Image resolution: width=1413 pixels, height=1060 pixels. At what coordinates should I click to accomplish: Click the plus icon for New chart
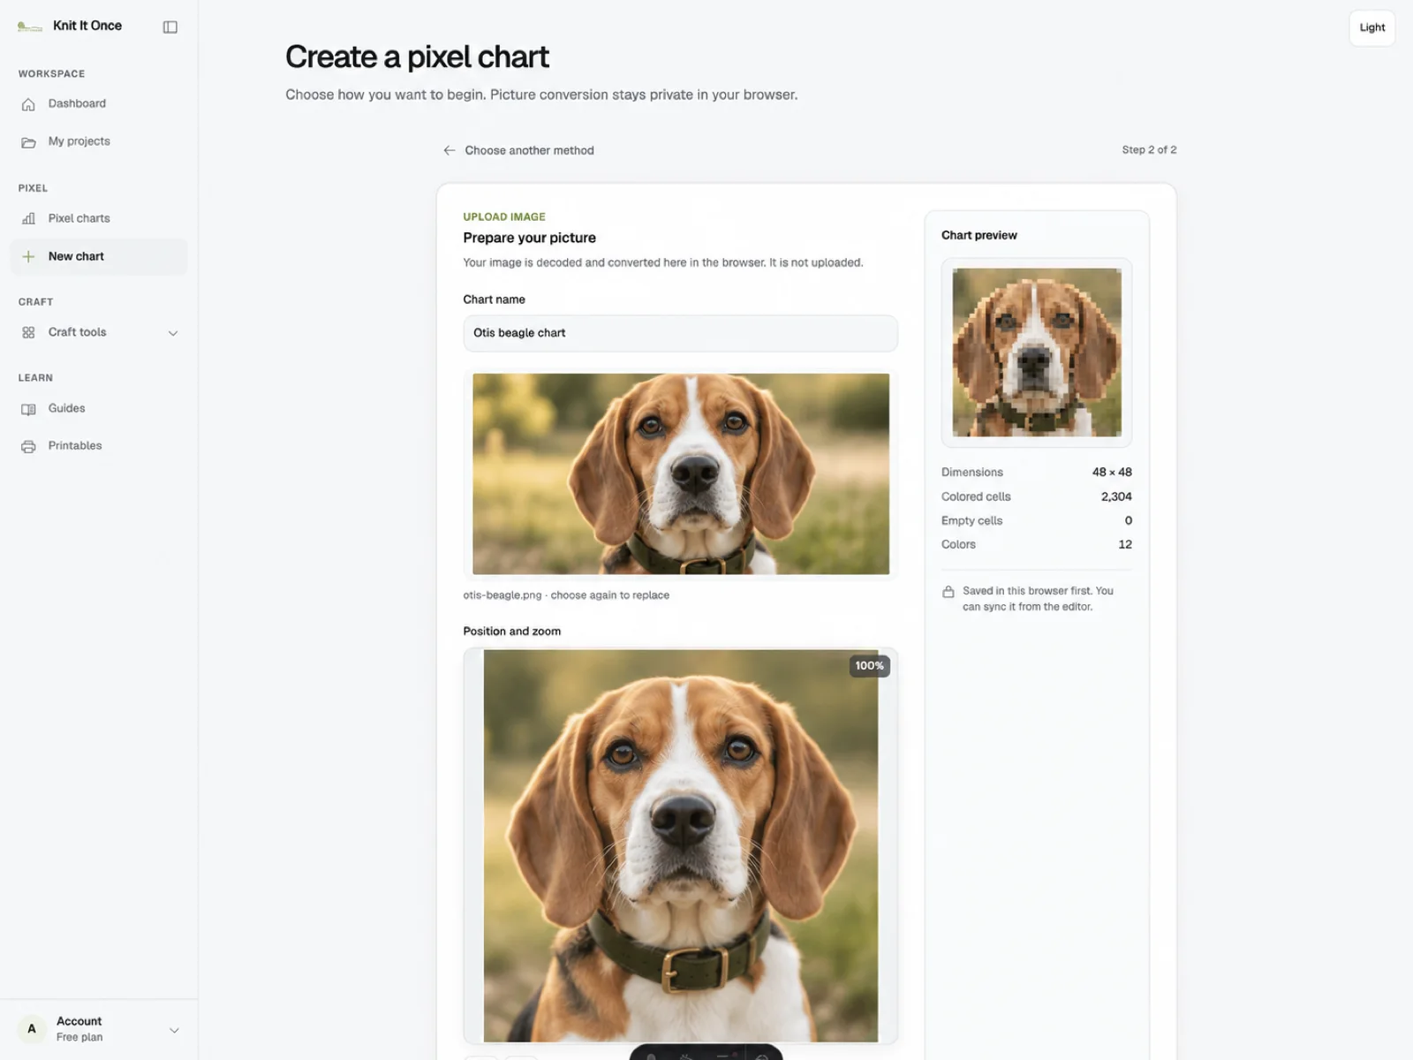pos(28,256)
